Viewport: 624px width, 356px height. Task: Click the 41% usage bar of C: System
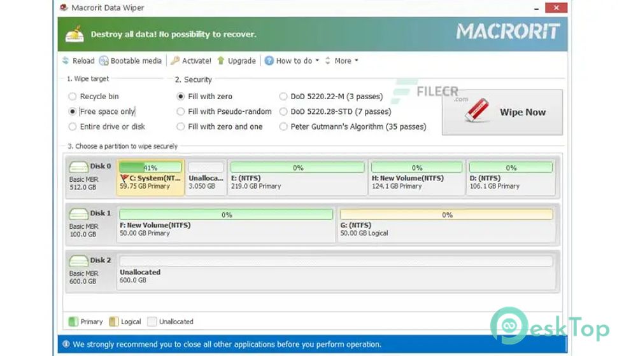point(150,168)
